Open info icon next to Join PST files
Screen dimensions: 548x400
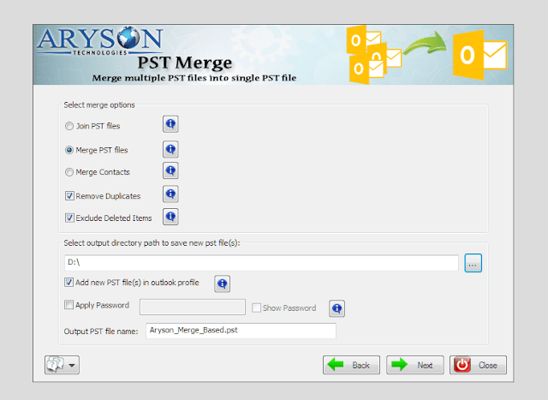click(170, 124)
